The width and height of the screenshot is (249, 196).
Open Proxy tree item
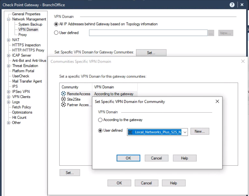[x=22, y=34]
